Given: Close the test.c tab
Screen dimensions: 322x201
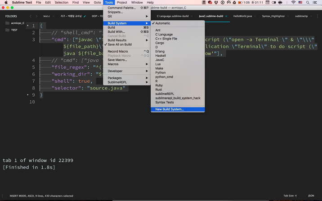Looking at the screenshot, I should [x=54, y=16].
